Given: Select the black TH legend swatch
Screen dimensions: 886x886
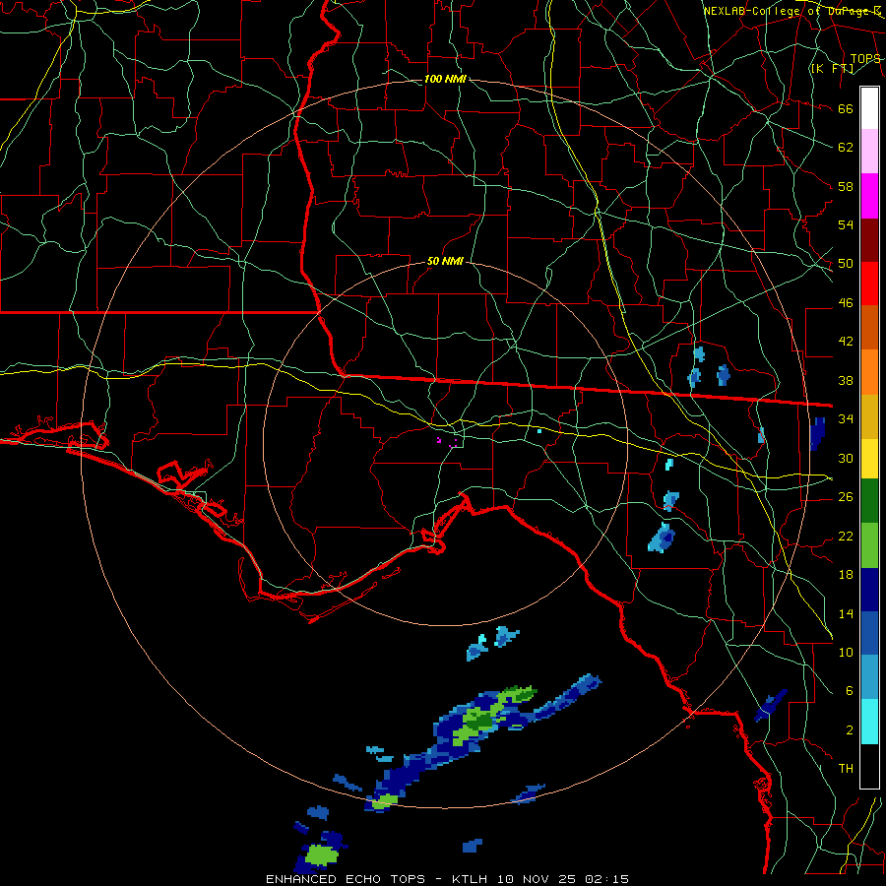Looking at the screenshot, I should click(869, 766).
